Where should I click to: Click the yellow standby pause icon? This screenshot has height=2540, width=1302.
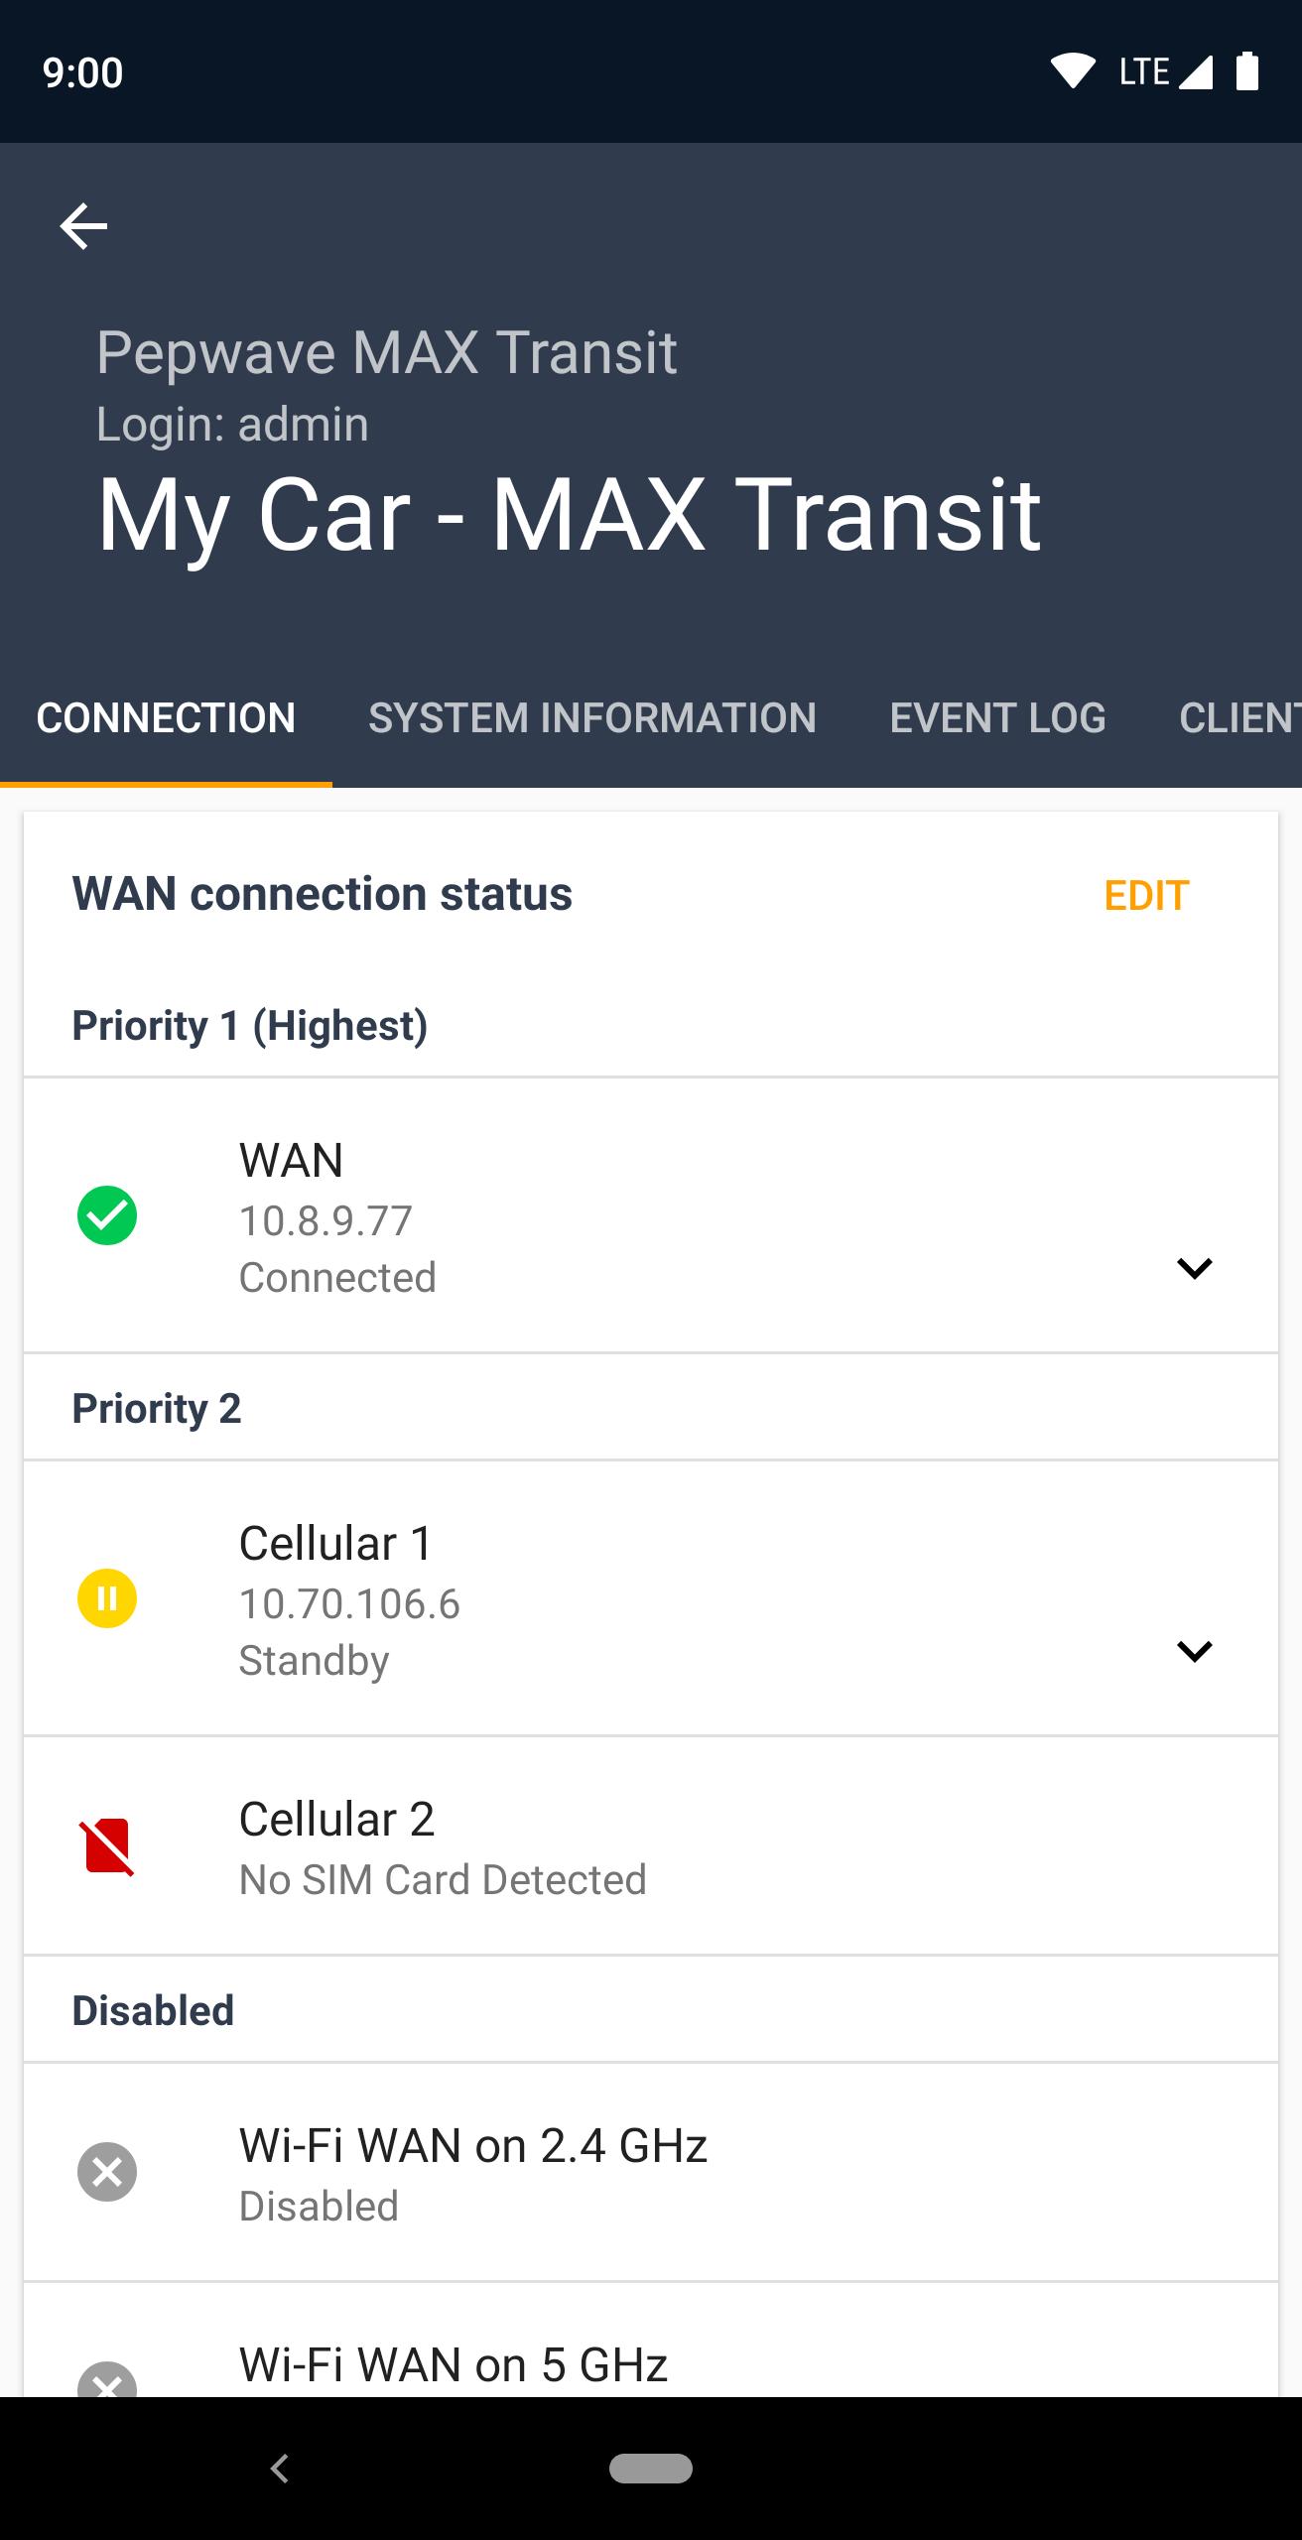coord(107,1598)
